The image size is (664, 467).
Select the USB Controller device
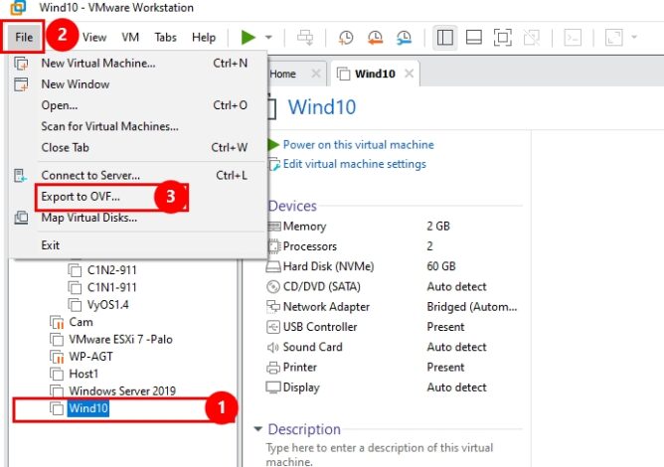(394, 327)
